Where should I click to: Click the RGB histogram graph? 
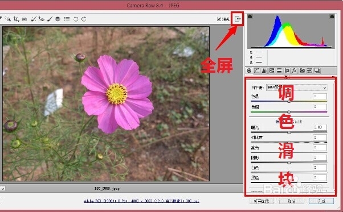[291, 31]
